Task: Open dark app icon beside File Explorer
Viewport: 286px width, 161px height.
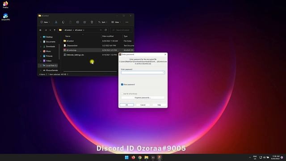Action: (153, 157)
